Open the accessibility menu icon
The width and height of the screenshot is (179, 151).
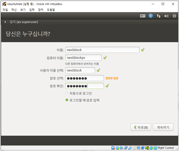(x=151, y=16)
